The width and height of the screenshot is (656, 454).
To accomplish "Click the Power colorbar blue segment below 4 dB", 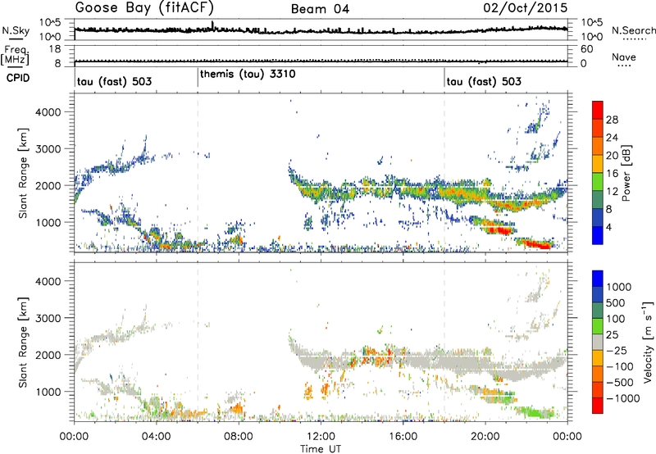I will click(x=598, y=235).
